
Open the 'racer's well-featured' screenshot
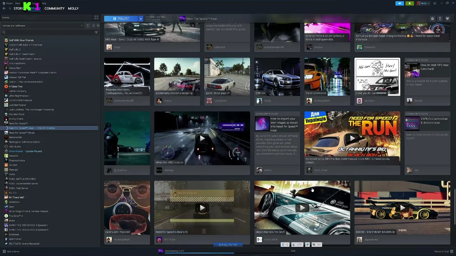(x=127, y=208)
